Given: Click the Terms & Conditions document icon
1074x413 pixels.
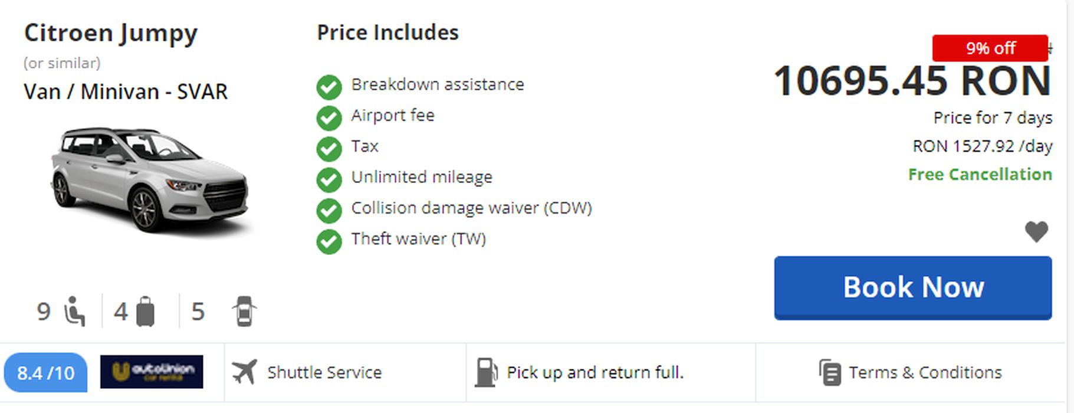Looking at the screenshot, I should pos(830,372).
